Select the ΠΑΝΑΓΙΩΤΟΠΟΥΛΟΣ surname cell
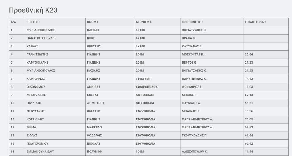The height and width of the screenshot is (156, 292). point(41,38)
